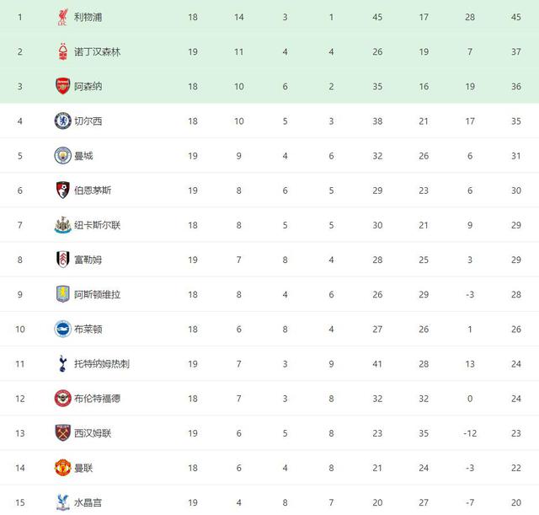The height and width of the screenshot is (515, 539).
Task: Click the Tottenham Hotspur cockerel icon
Action: click(62, 363)
